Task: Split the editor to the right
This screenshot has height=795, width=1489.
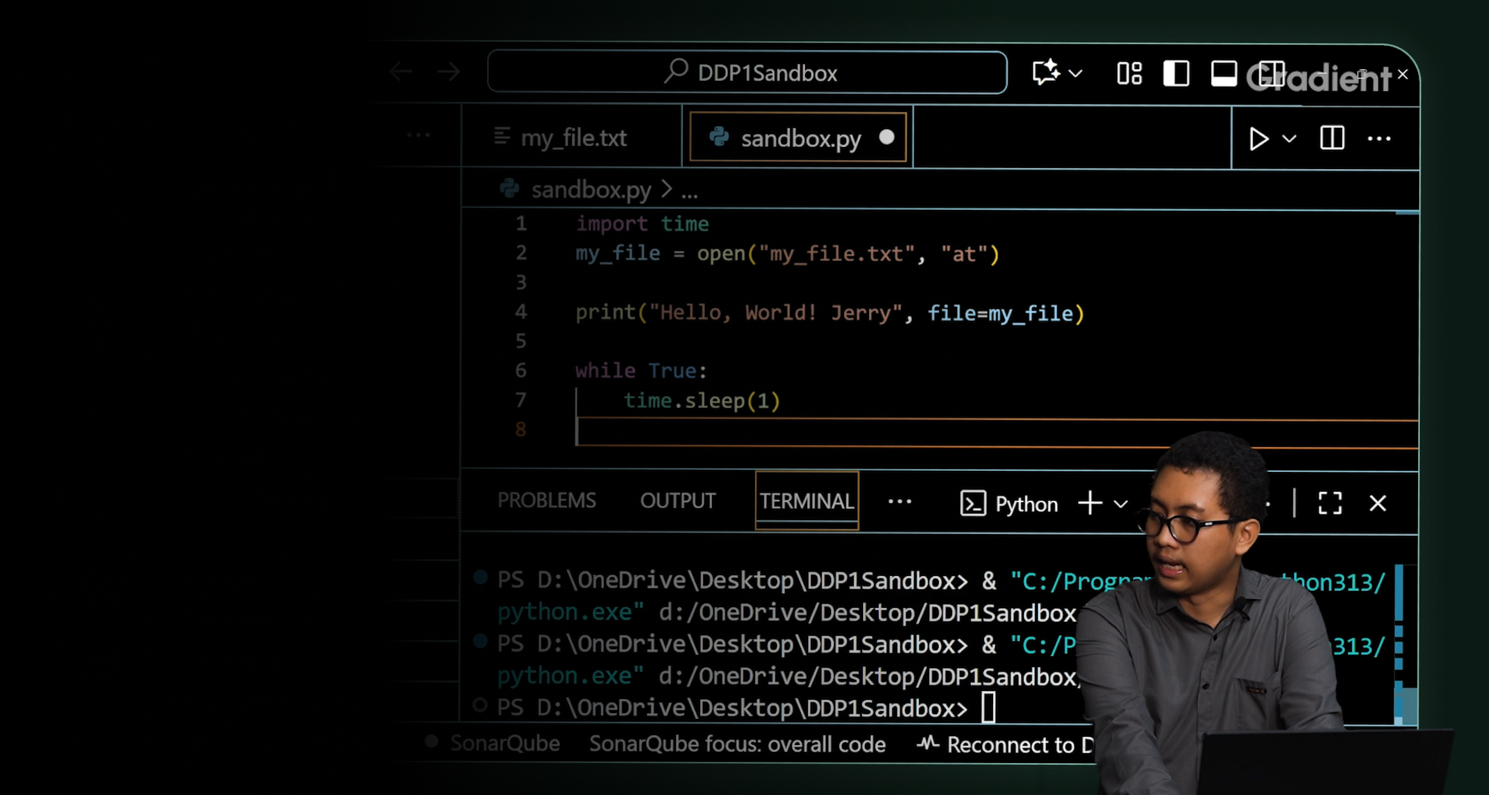Action: point(1331,139)
